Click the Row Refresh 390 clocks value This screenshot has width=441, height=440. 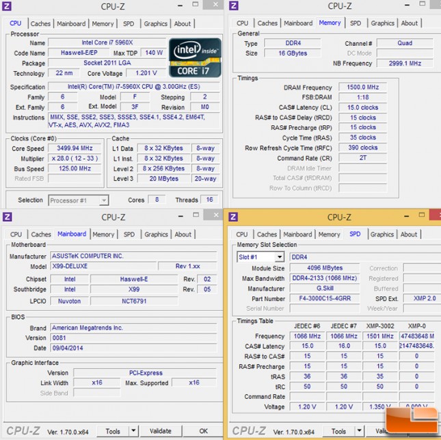[x=363, y=148]
